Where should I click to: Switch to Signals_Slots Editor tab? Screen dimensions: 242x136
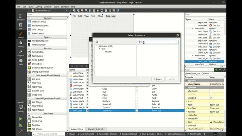pyautogui.click(x=96, y=129)
